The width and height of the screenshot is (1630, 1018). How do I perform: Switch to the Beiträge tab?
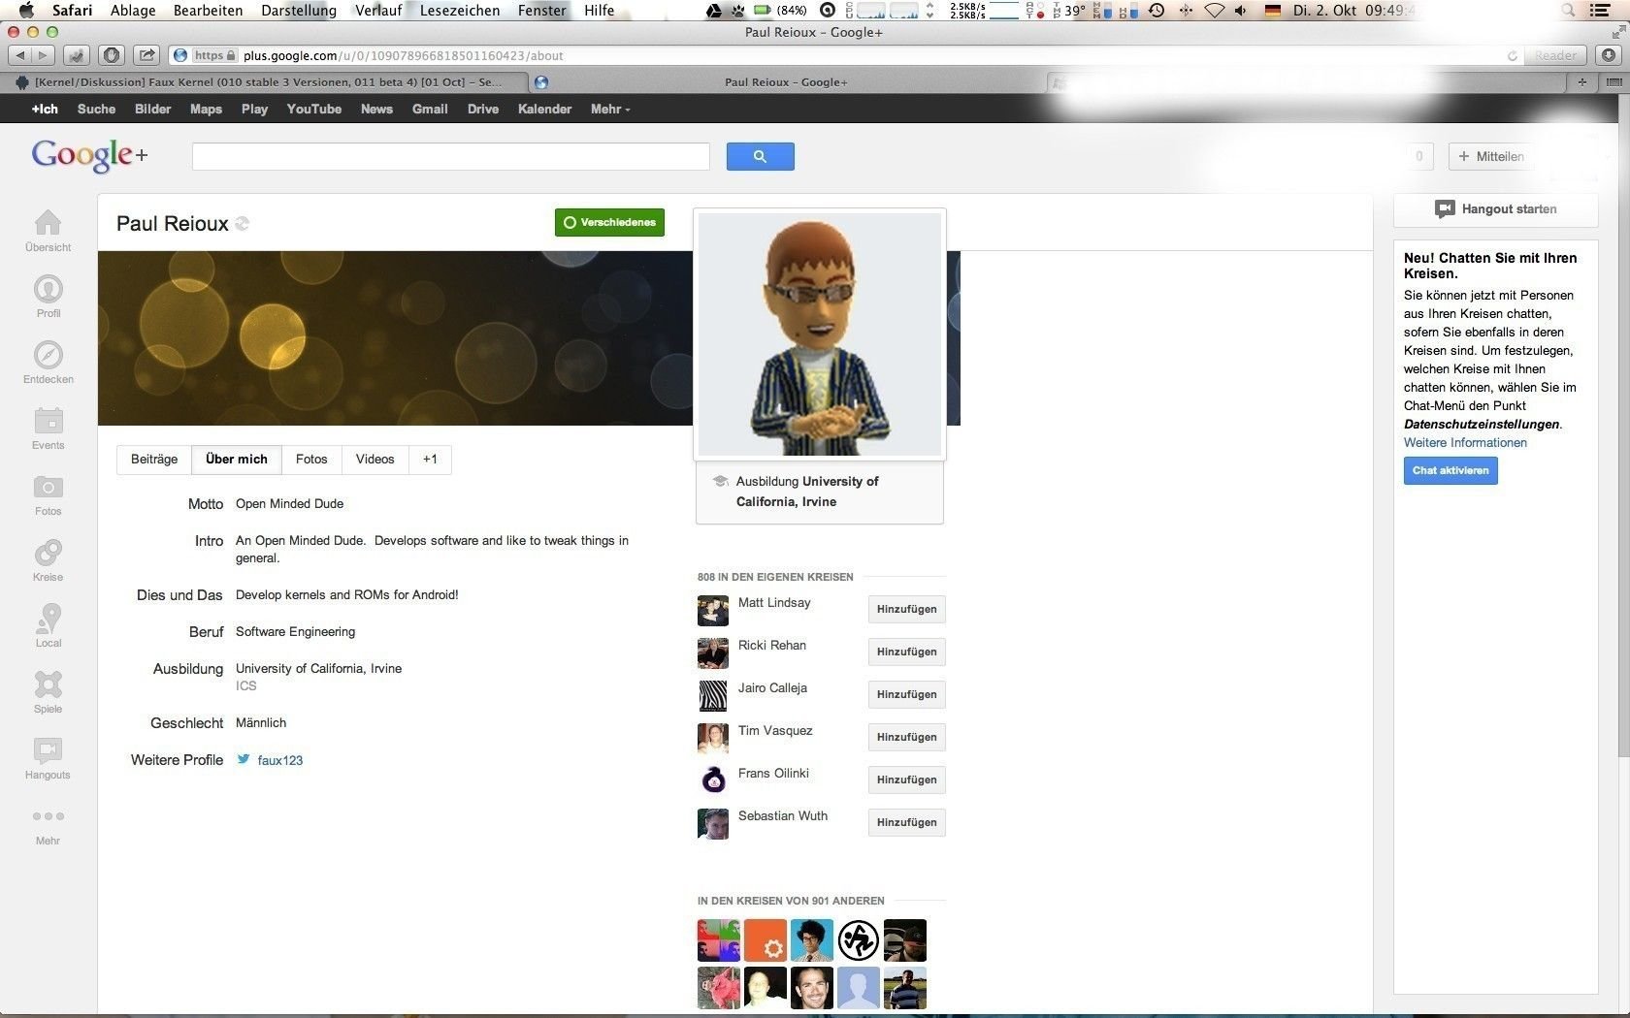154,459
